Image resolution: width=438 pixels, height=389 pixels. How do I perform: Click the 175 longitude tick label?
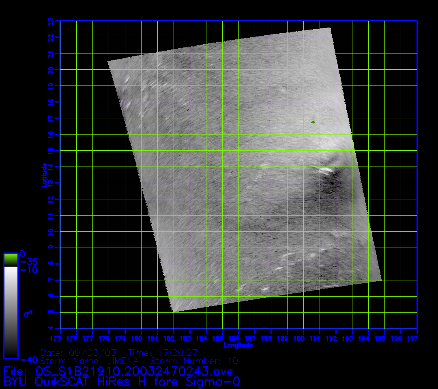click(60, 338)
